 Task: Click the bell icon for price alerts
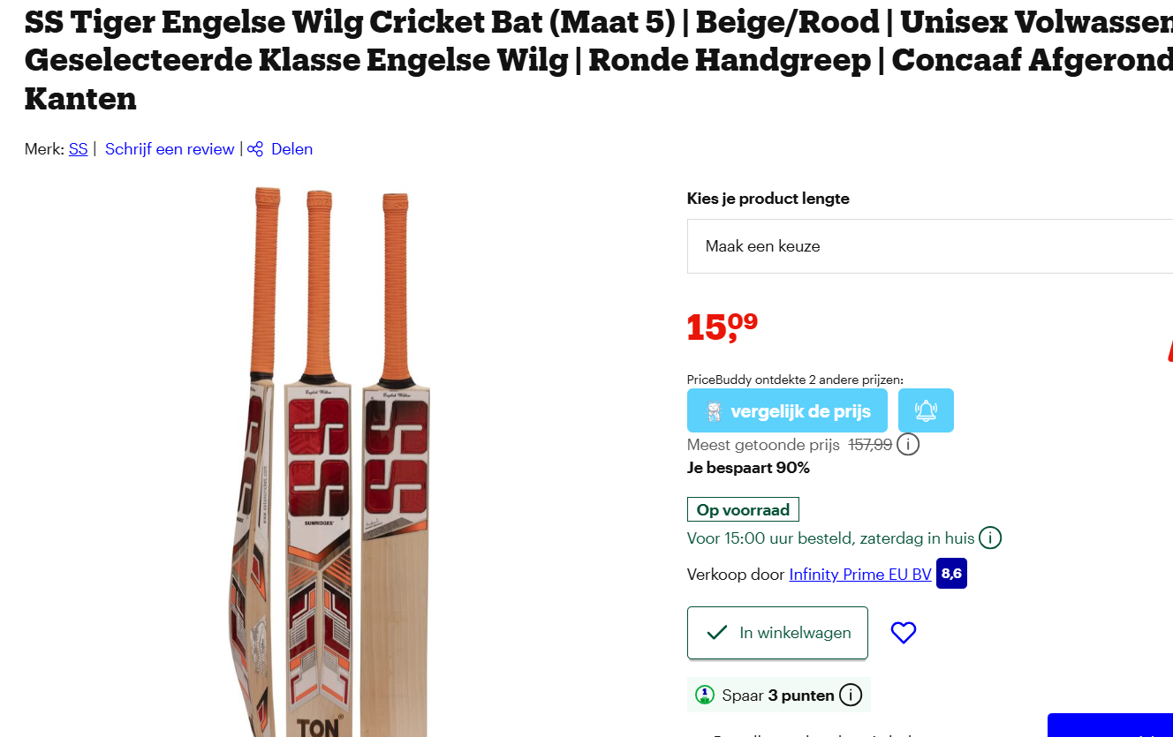(x=925, y=410)
